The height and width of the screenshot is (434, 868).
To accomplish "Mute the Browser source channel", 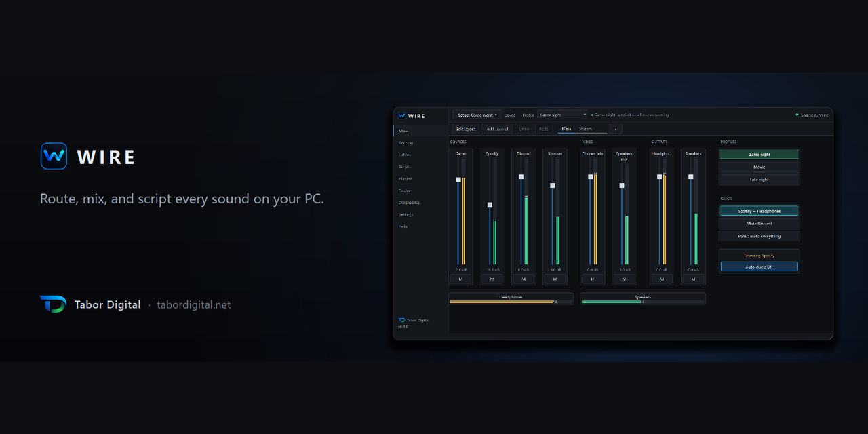I will click(x=555, y=279).
